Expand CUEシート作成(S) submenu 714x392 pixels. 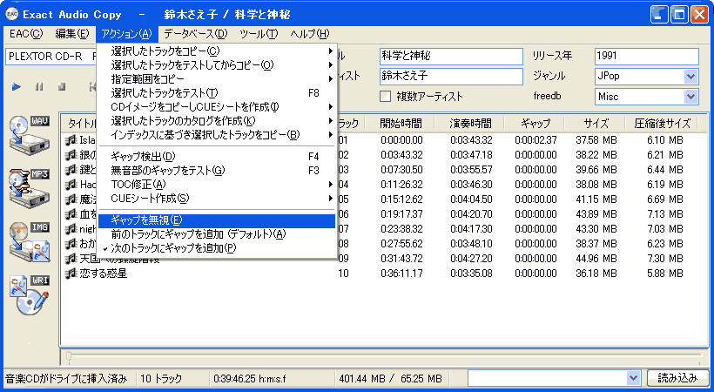point(217,199)
